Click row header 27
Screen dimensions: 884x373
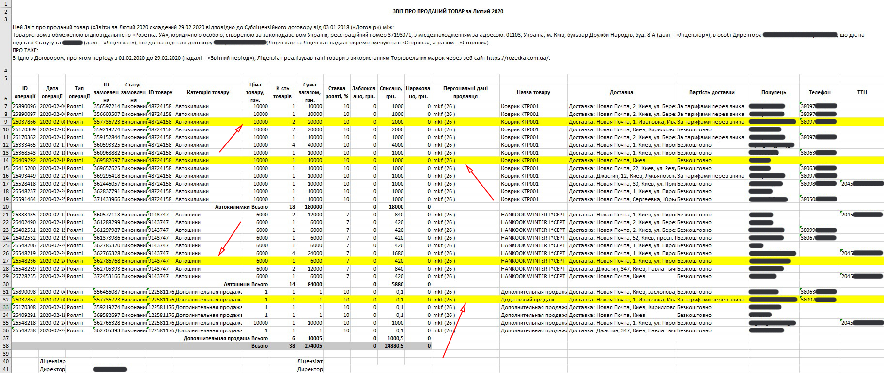6,261
